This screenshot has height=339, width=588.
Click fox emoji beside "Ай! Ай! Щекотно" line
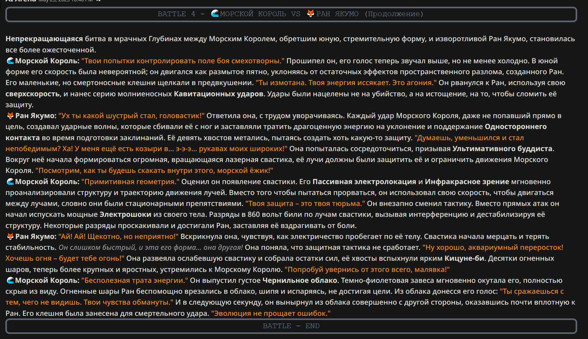tap(10, 236)
